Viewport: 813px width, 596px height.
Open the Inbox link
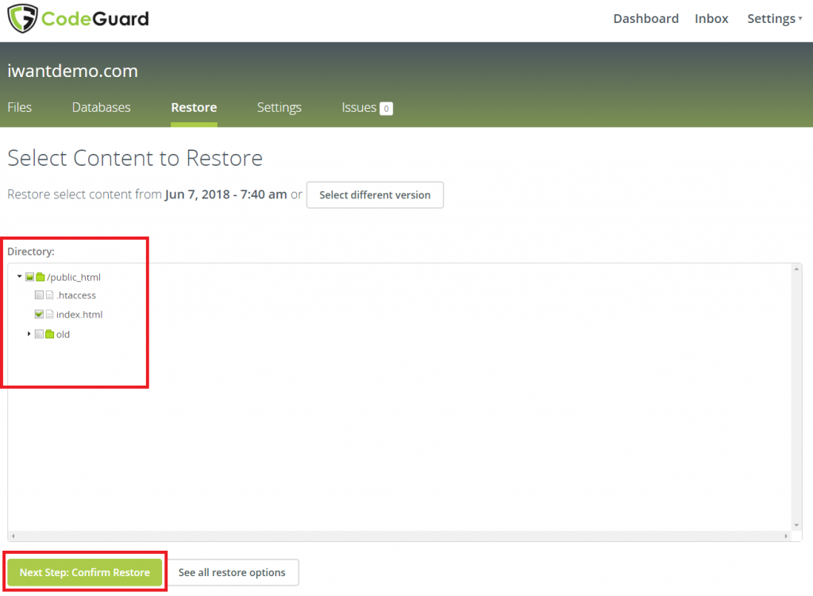(x=711, y=19)
